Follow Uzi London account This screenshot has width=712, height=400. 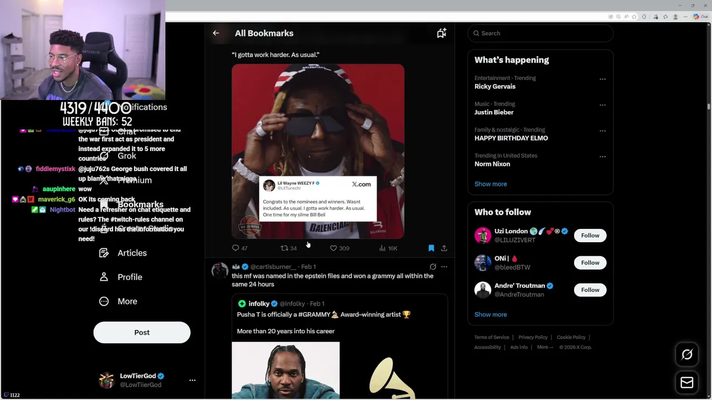click(590, 236)
